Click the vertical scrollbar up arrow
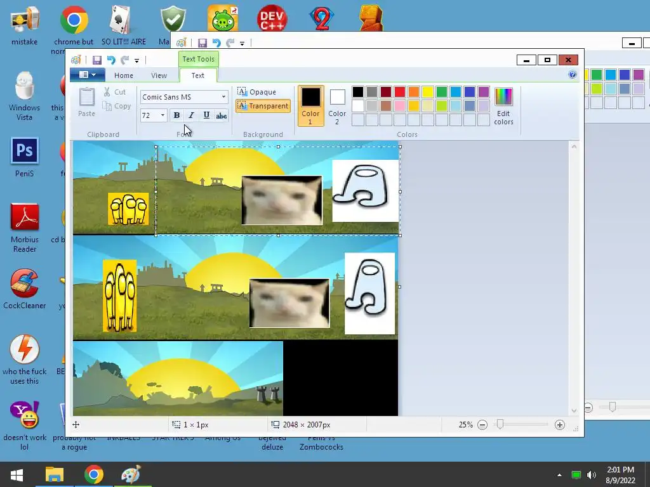 pos(574,146)
